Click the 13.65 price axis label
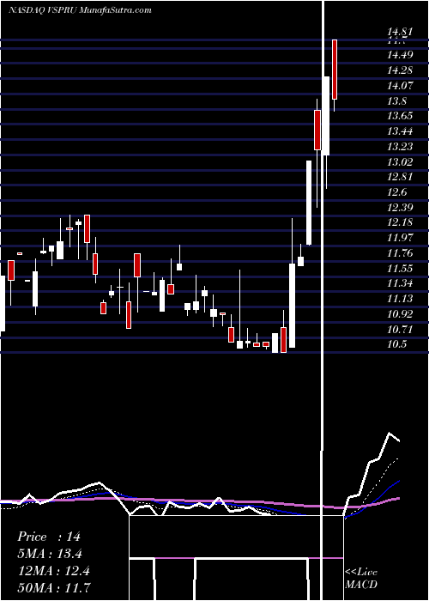 pos(400,116)
